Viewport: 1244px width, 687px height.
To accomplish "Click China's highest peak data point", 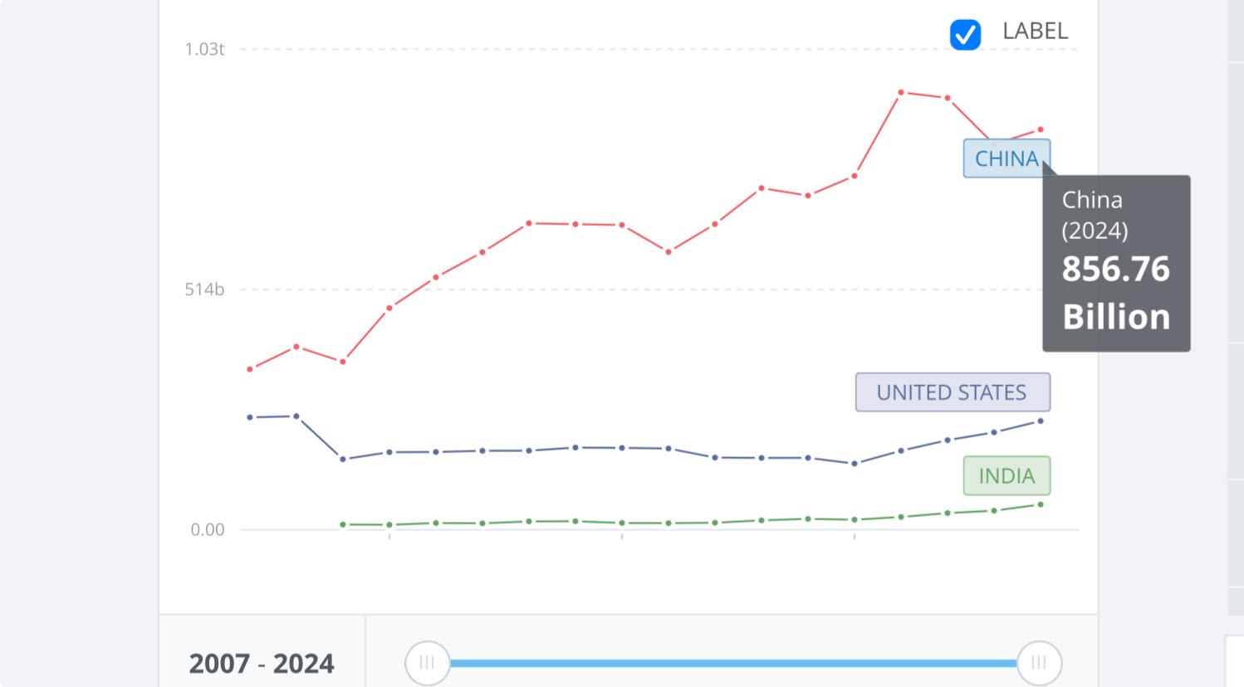I will 902,91.
